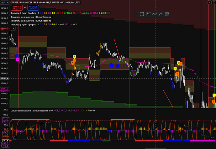
Task: Open the horizontal lines template icon
Action: (x=167, y=14)
